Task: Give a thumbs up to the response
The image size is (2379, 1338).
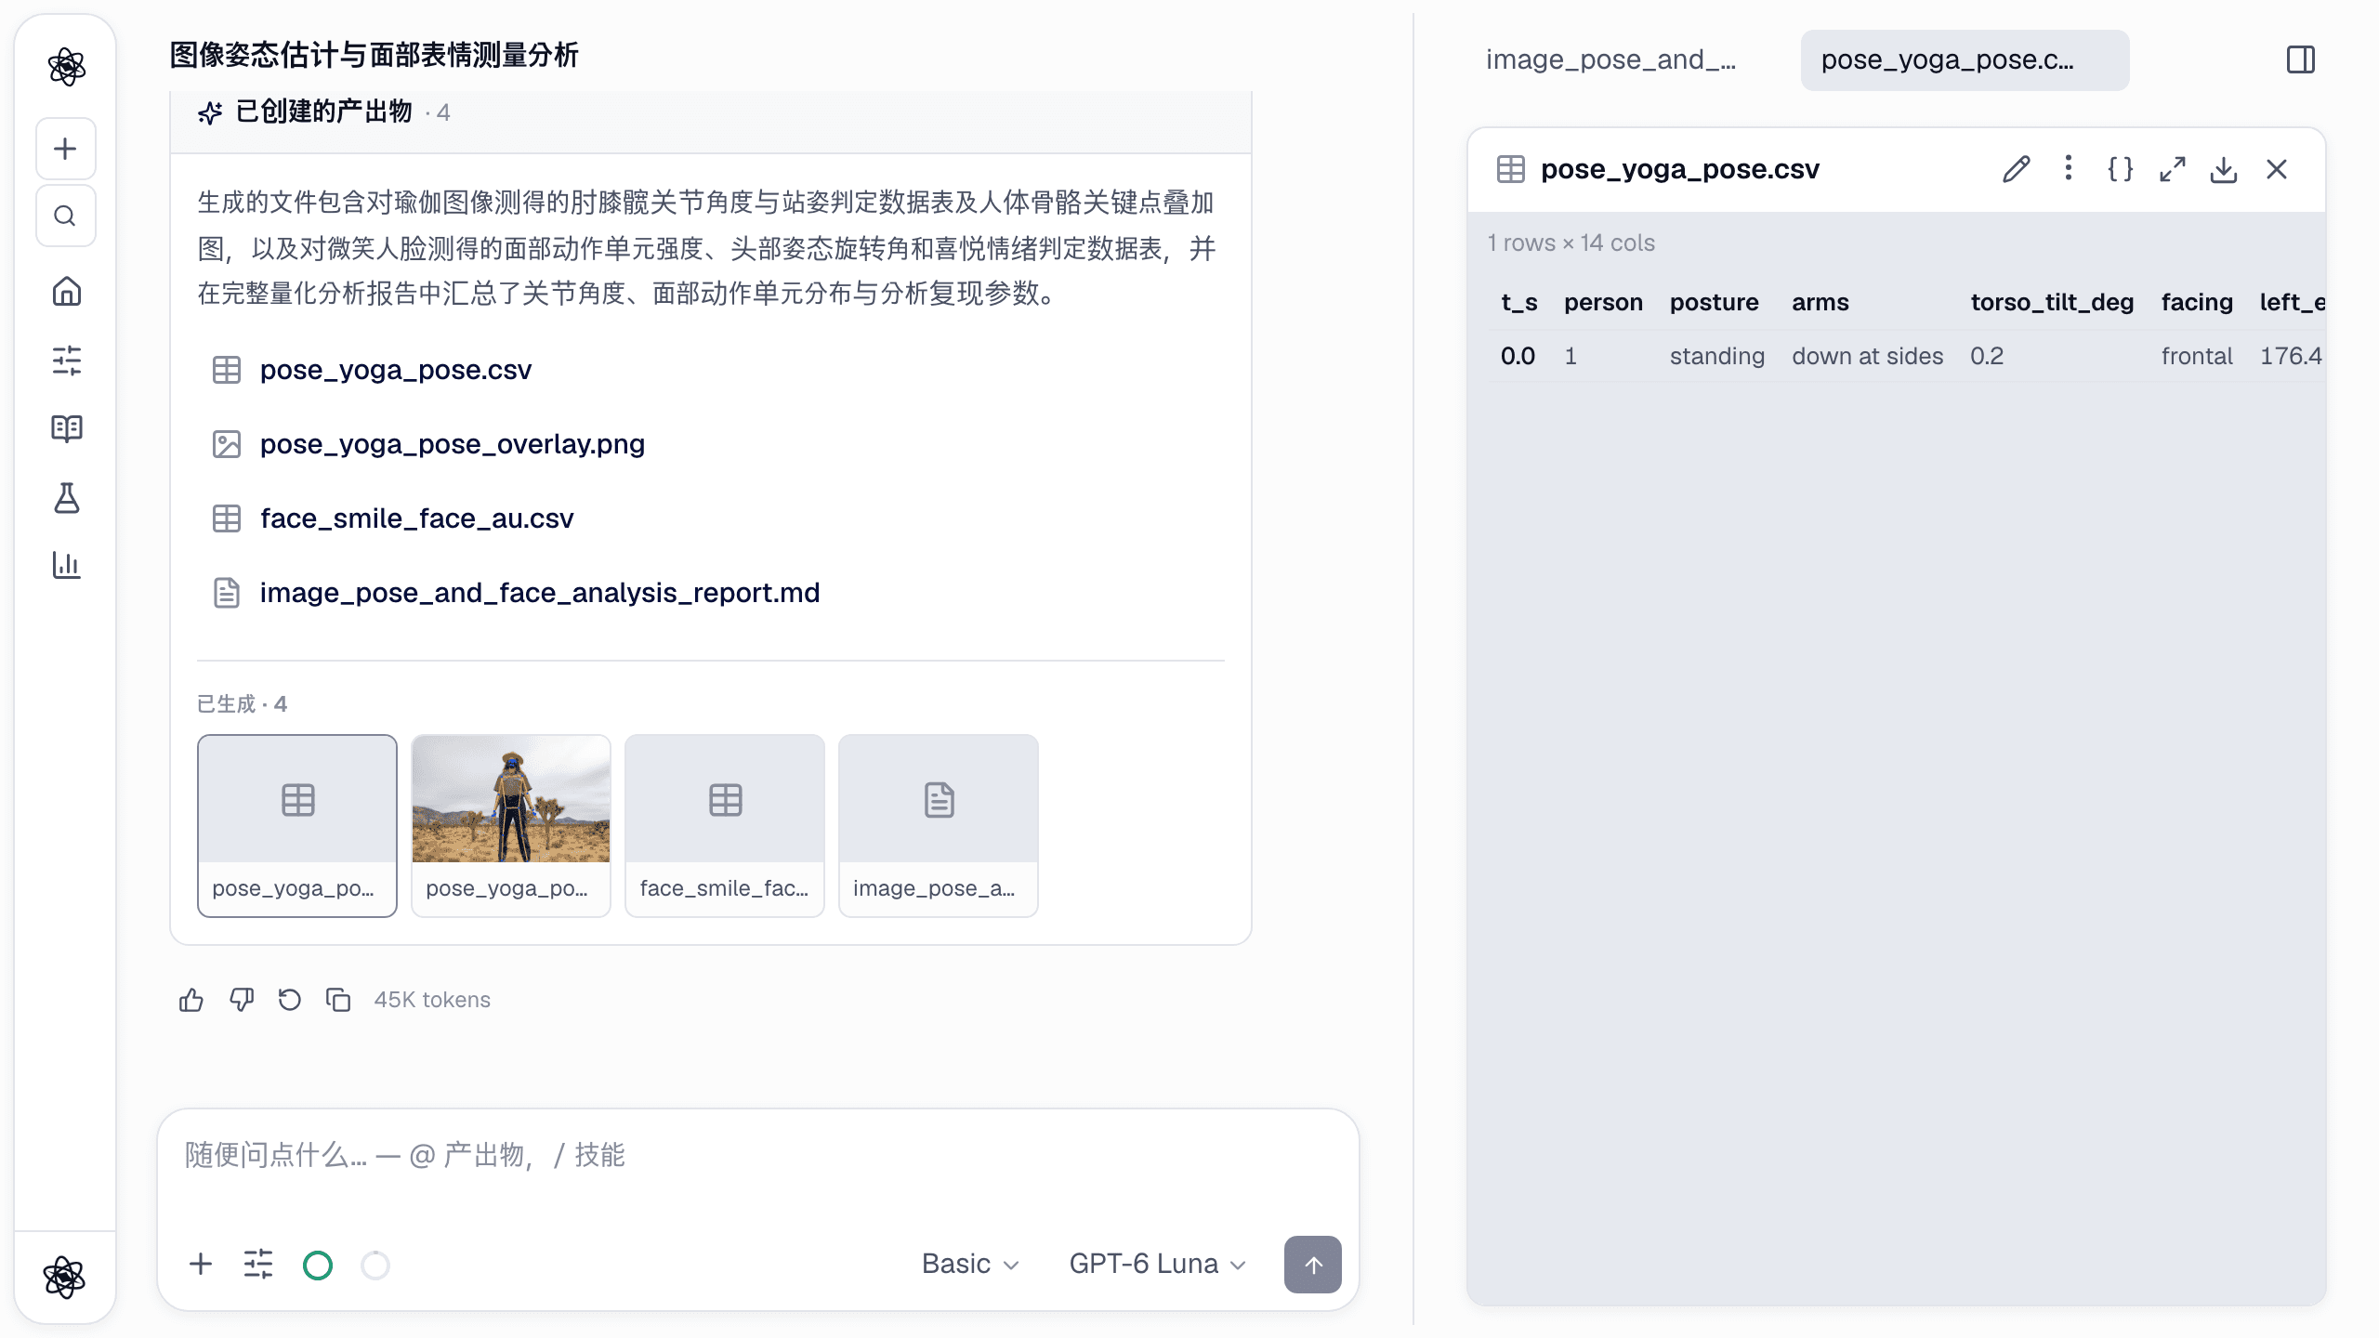Action: tap(191, 1000)
